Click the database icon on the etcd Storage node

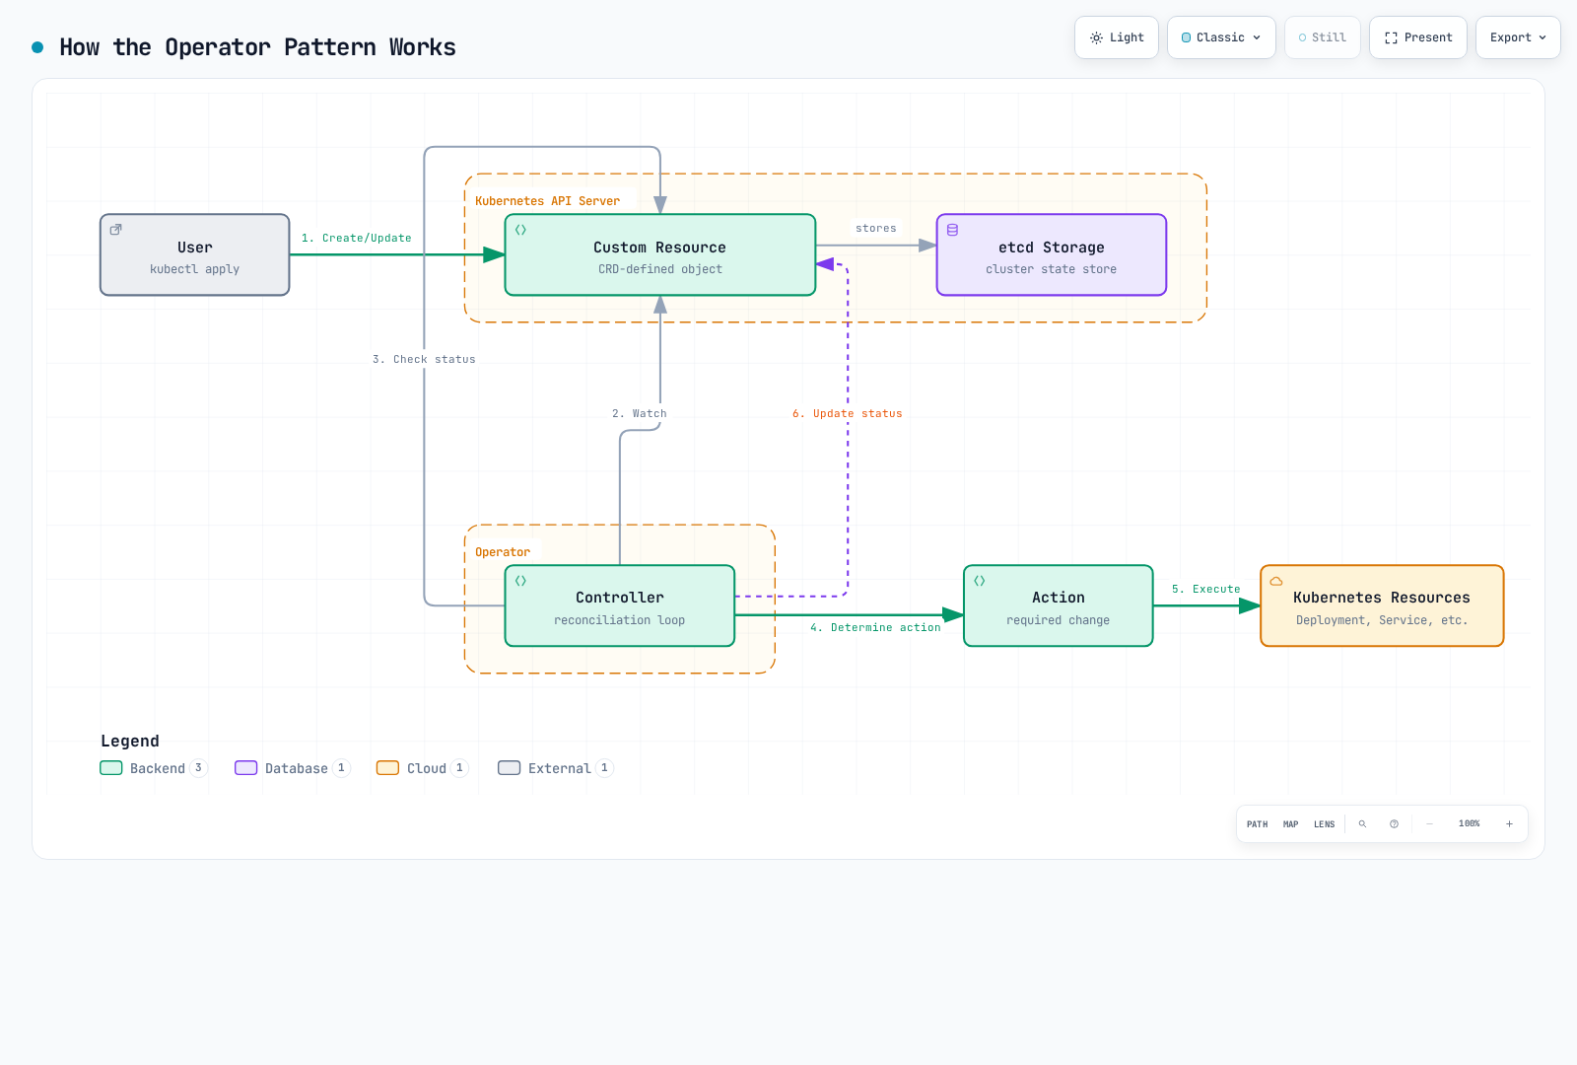pyautogui.click(x=952, y=230)
